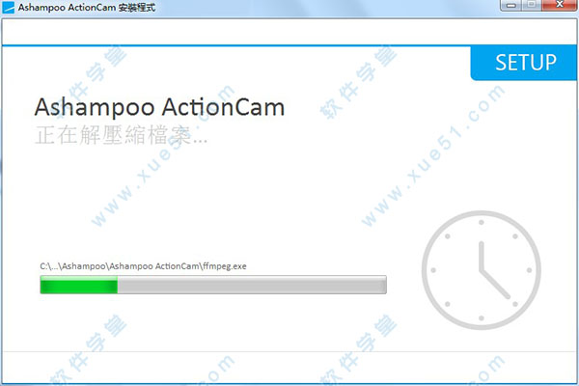Click the clock's minute hand

[495, 284]
